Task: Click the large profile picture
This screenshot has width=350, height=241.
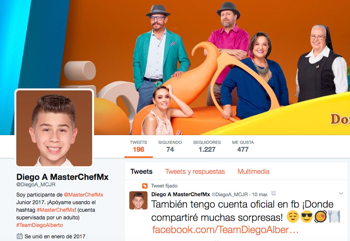Action: click(x=54, y=128)
